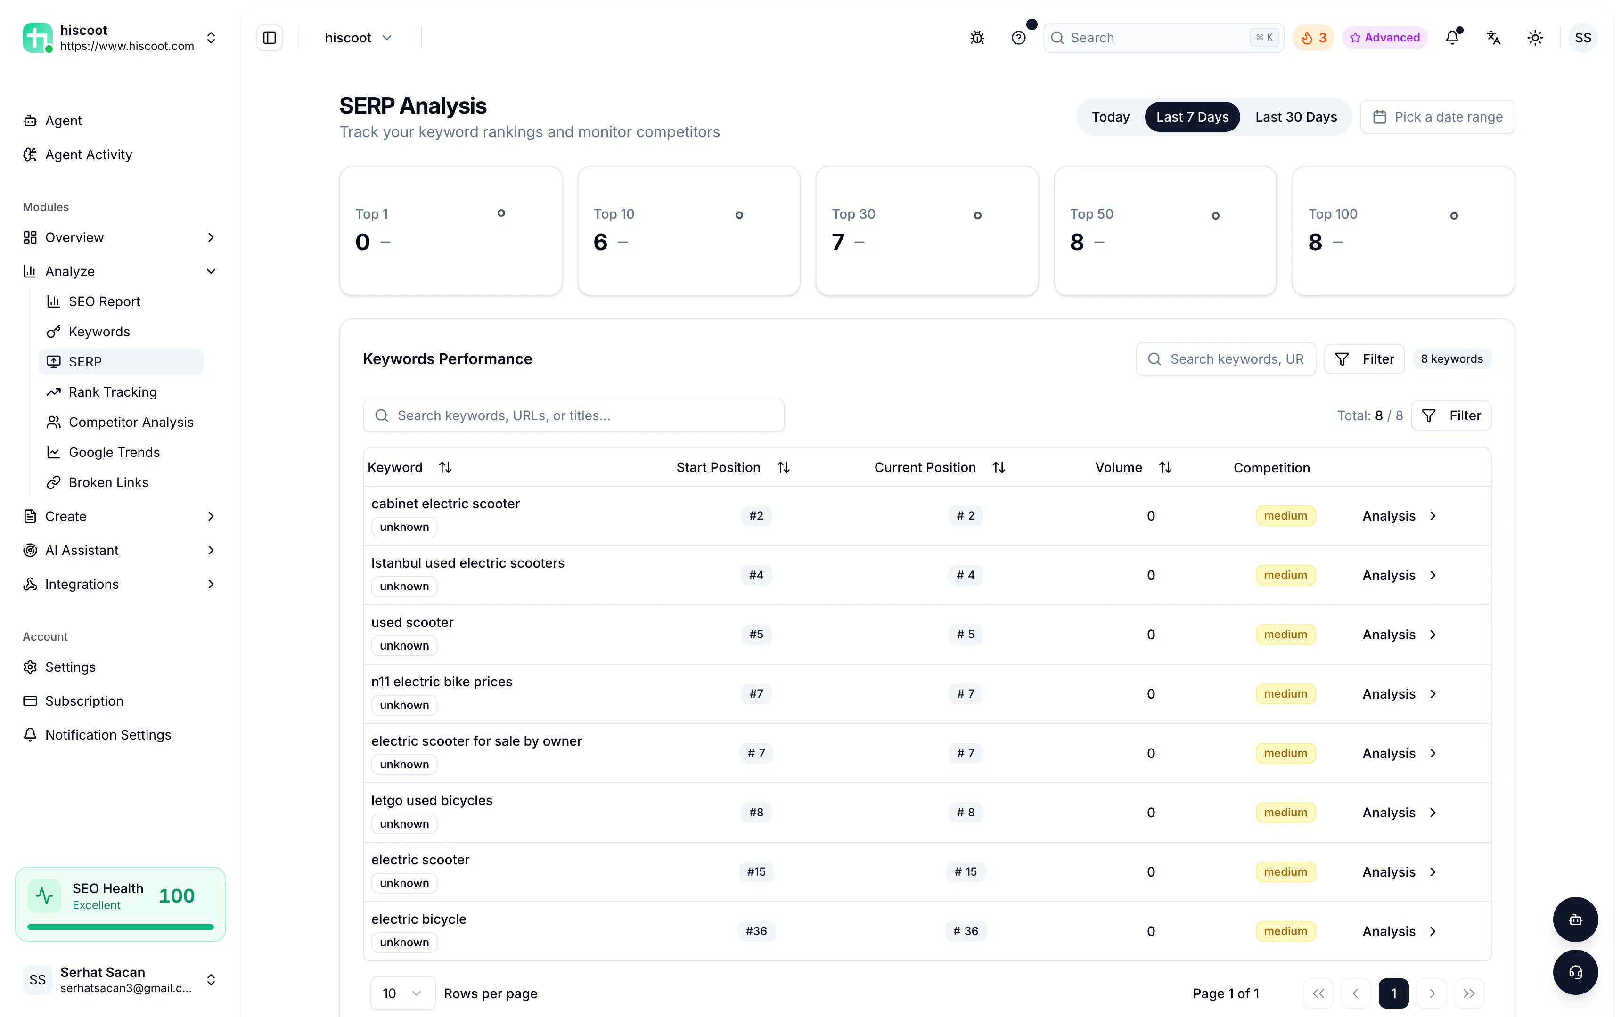This screenshot has width=1621, height=1017.
Task: Sort table by Keyword column arrows
Action: coord(445,467)
